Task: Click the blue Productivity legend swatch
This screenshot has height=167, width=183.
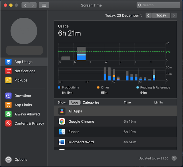Action: pyautogui.click(x=59, y=87)
